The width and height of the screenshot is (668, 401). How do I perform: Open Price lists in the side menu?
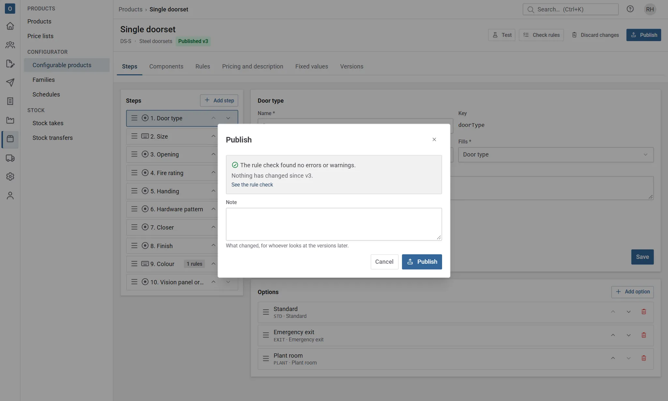point(40,36)
